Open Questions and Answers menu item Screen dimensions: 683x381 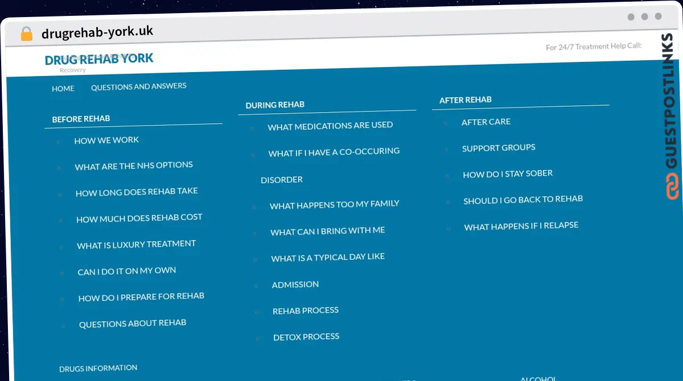(x=138, y=86)
